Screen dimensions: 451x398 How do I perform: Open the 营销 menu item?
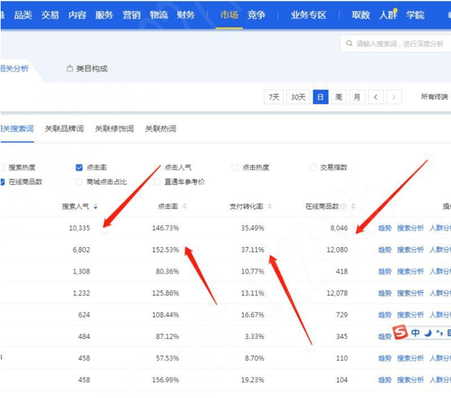tap(132, 15)
